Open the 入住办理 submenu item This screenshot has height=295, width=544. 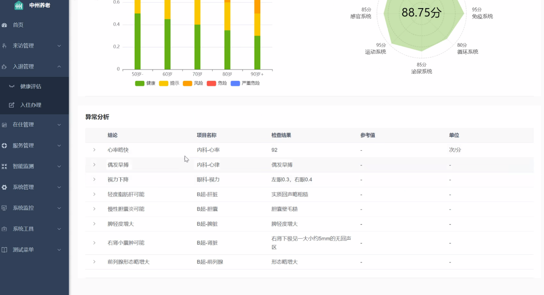point(30,105)
